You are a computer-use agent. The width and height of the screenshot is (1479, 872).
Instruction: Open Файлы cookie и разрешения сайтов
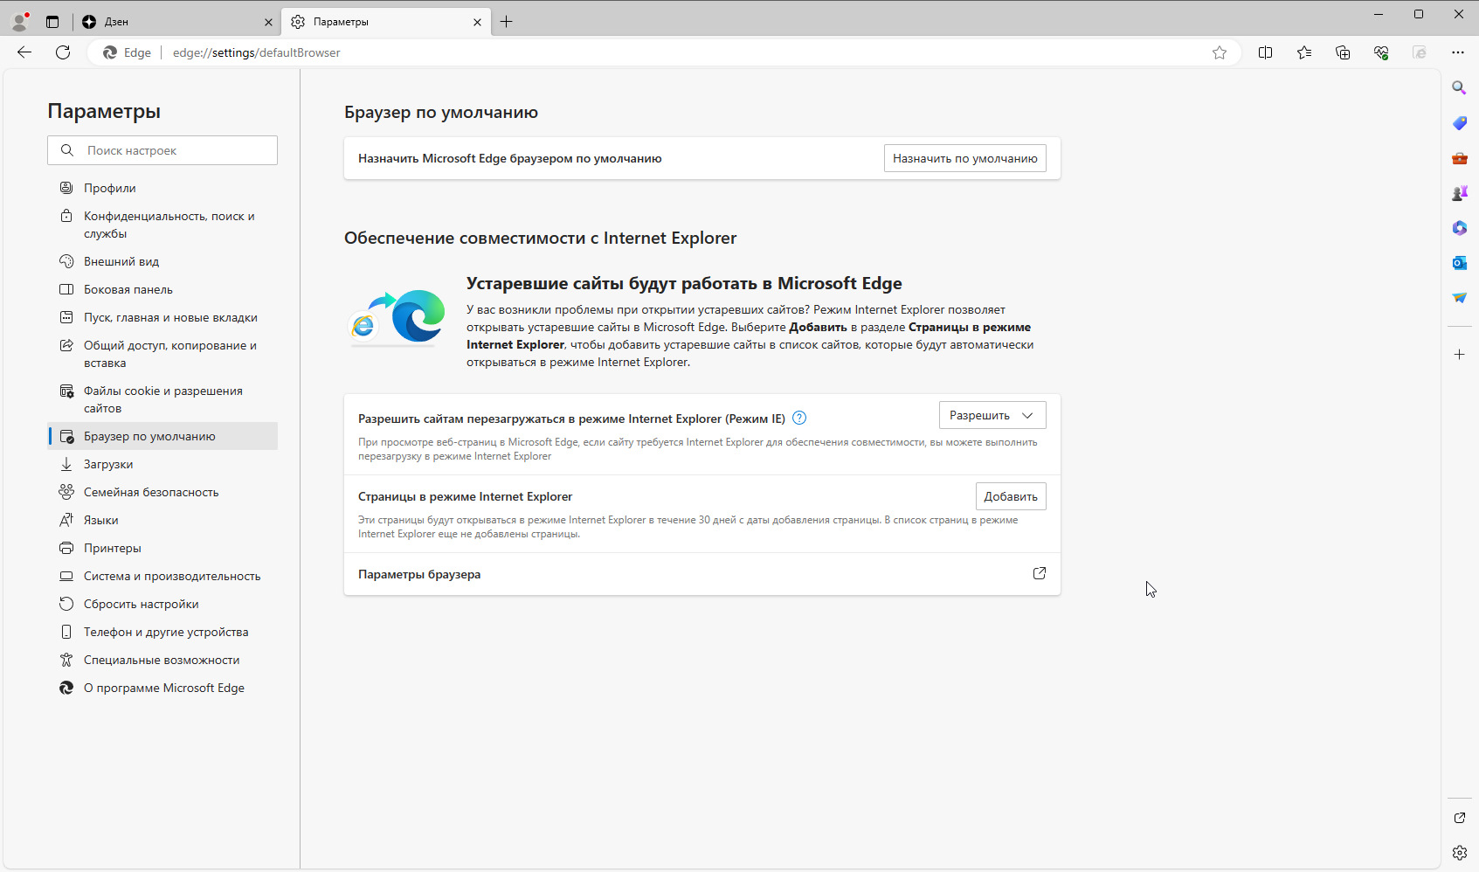(162, 399)
